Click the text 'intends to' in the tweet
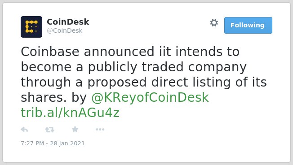The height and width of the screenshot is (165, 293). pyautogui.click(x=208, y=52)
